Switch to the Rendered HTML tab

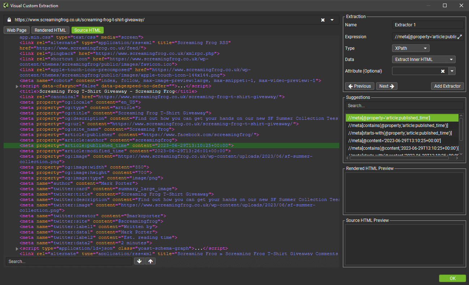click(x=50, y=30)
